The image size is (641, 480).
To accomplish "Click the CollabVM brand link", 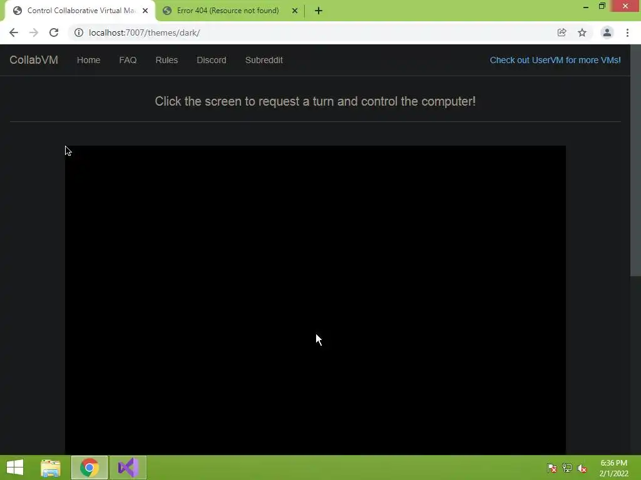I will coord(34,60).
